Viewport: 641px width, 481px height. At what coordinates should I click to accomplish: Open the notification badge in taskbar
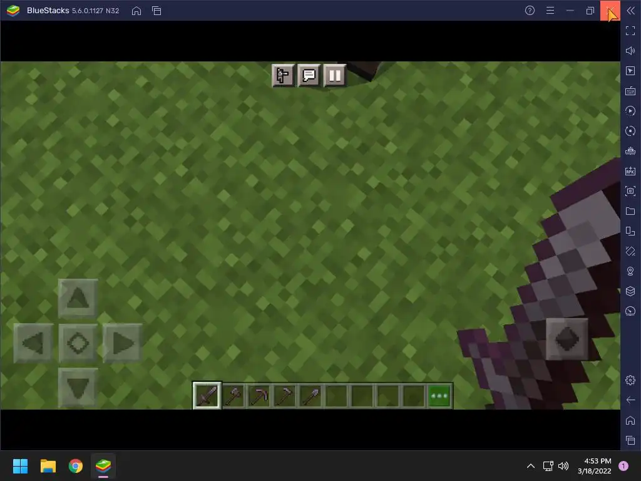click(623, 466)
